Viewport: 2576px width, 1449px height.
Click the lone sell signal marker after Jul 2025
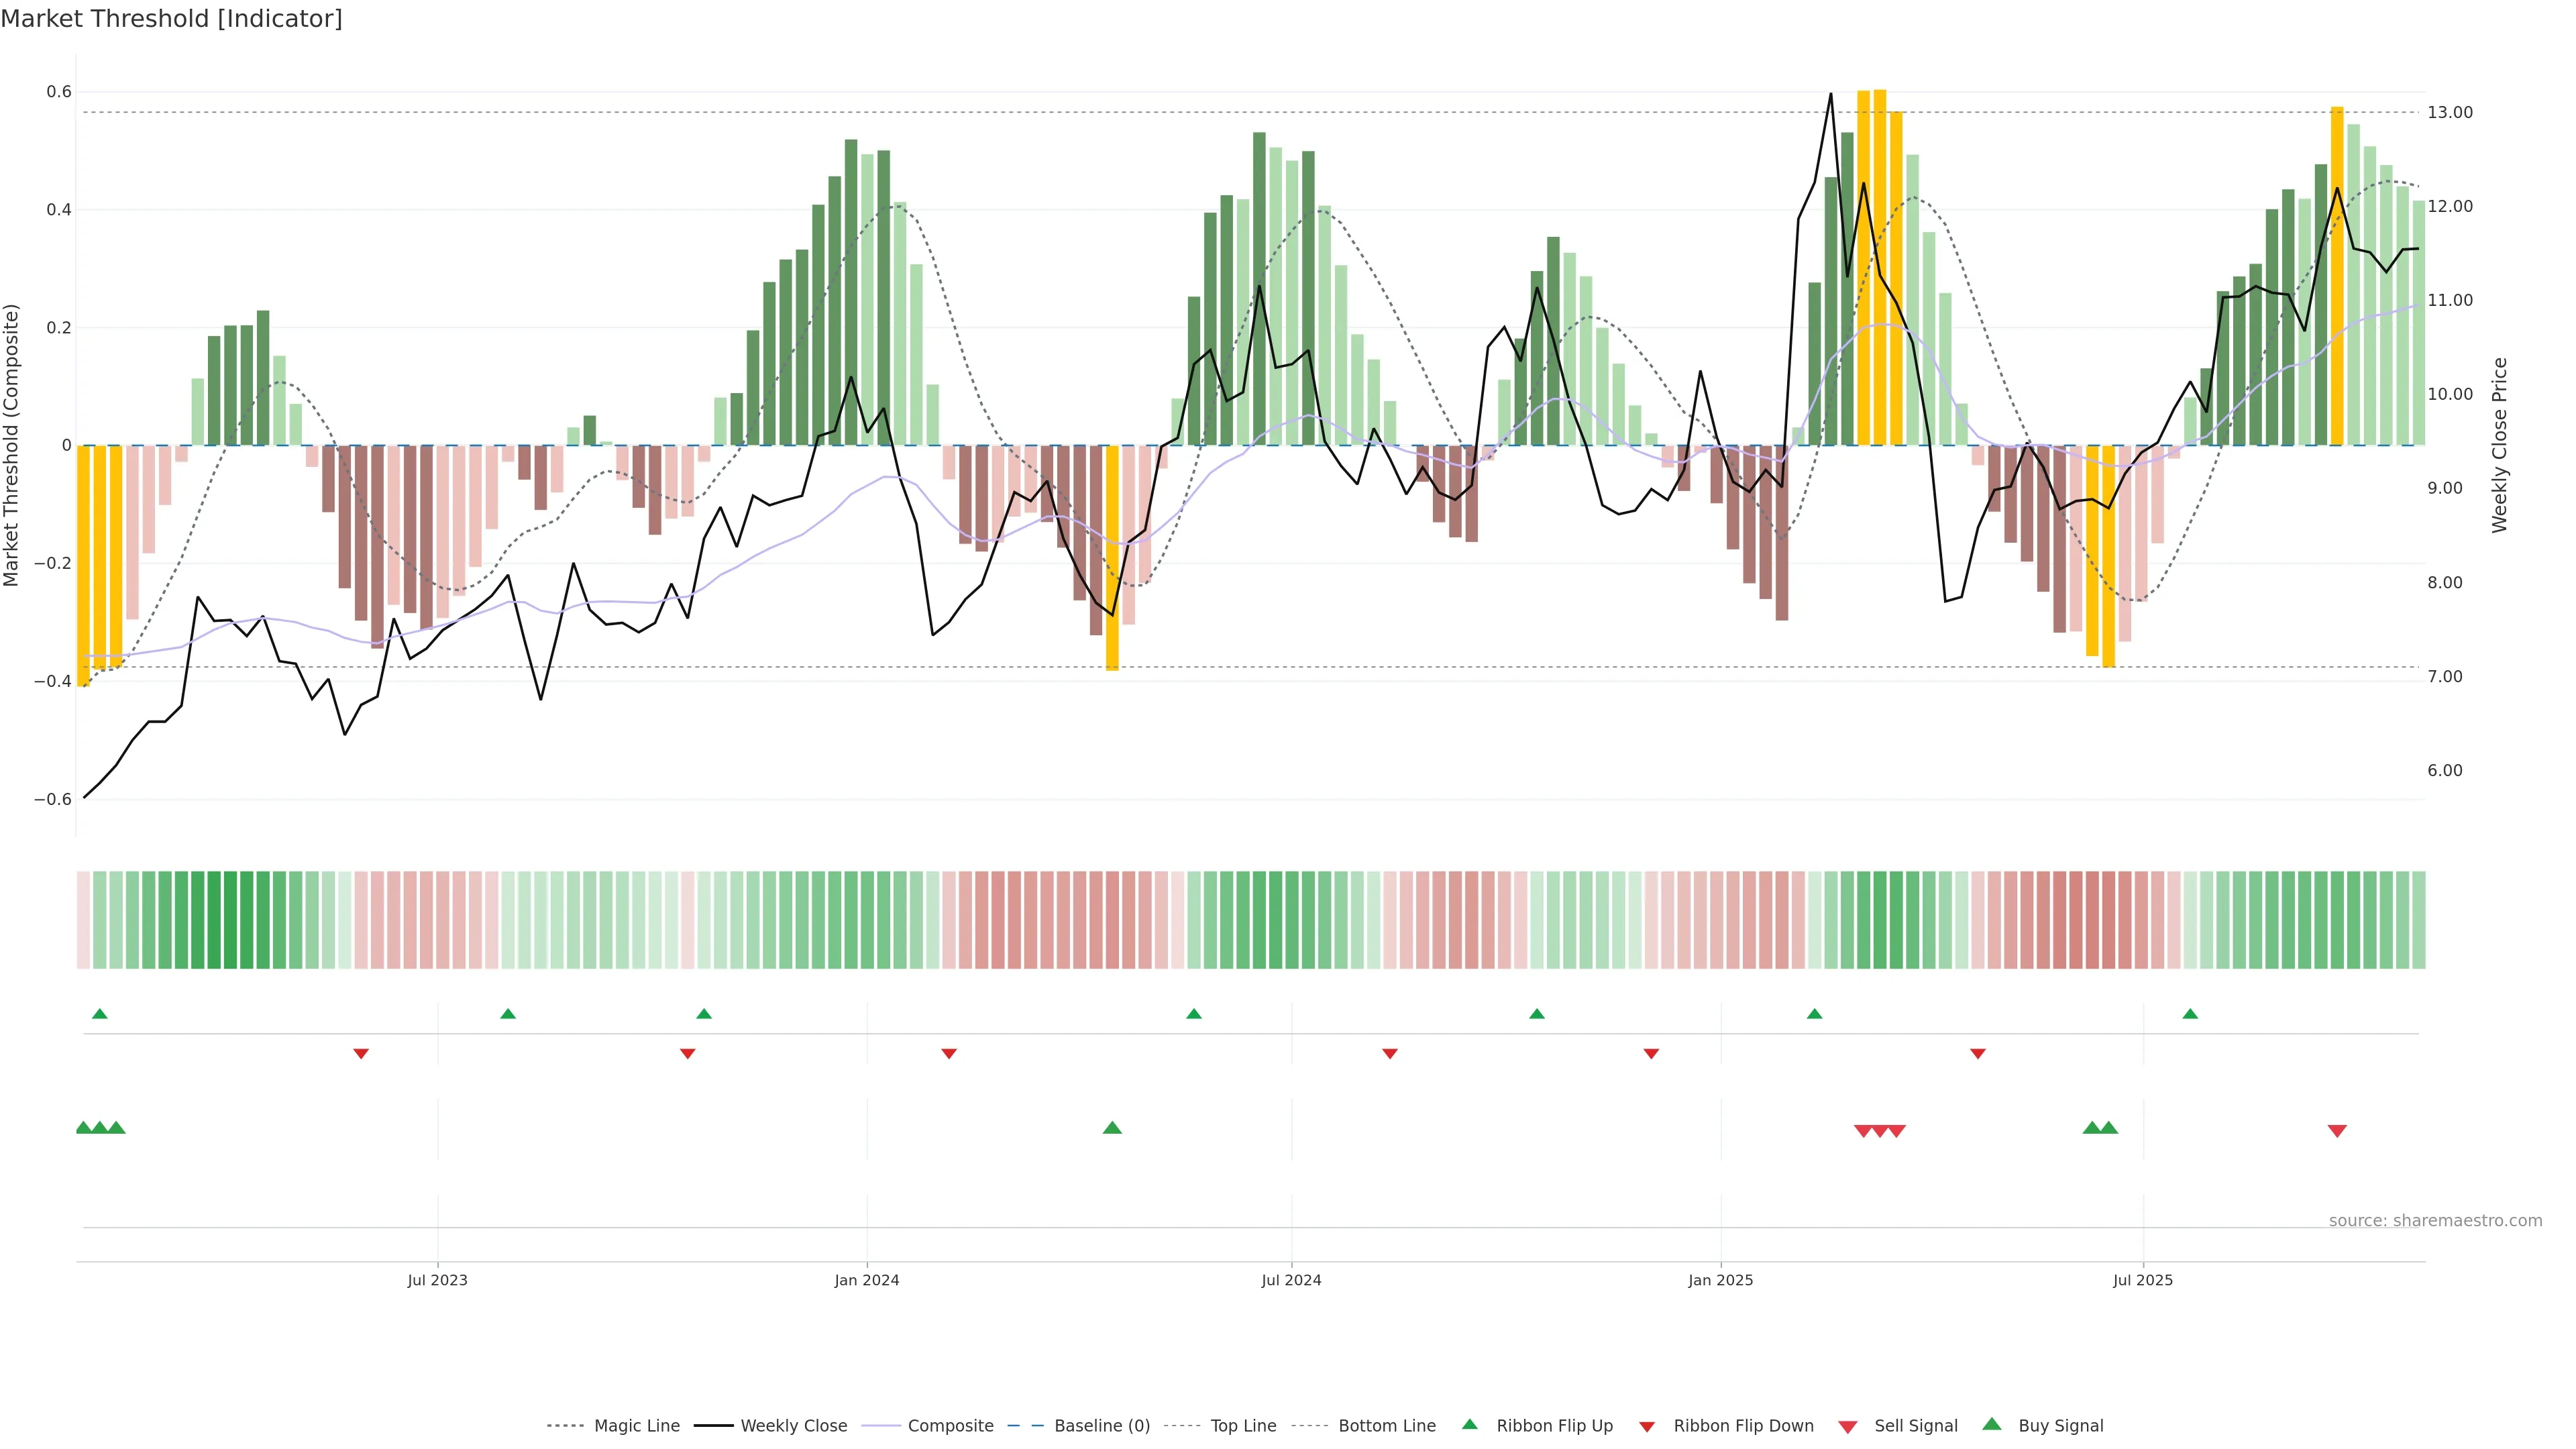pyautogui.click(x=2337, y=1131)
